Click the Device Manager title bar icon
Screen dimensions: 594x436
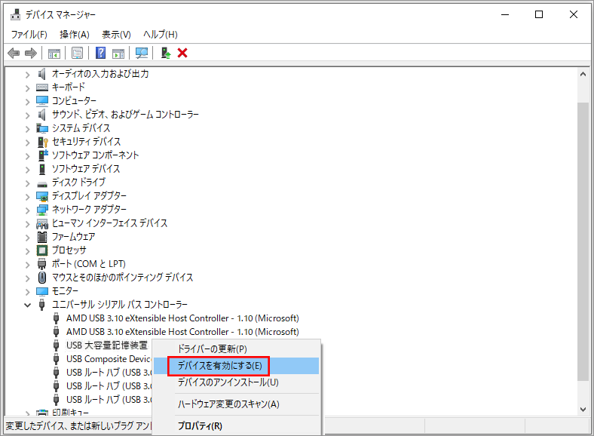16,14
